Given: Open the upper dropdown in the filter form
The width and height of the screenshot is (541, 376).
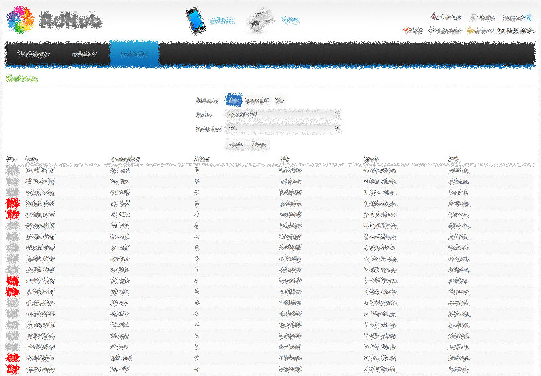Looking at the screenshot, I should click(x=283, y=115).
